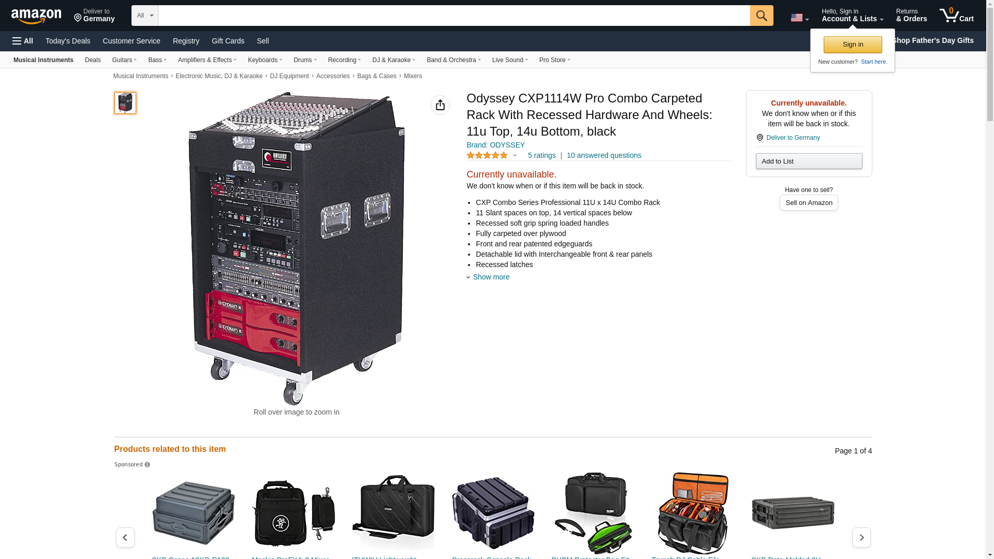The image size is (994, 559).
Task: Click previous arrow in related products carousel
Action: pos(125,537)
